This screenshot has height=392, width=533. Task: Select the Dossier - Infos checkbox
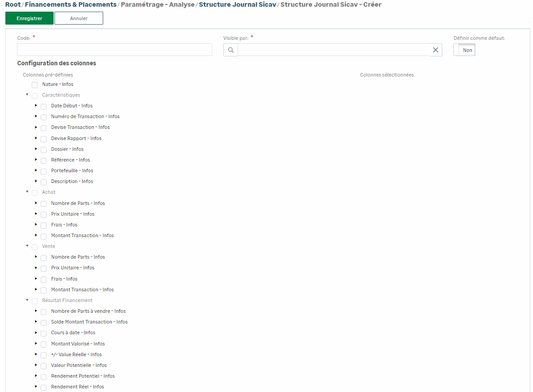point(43,150)
